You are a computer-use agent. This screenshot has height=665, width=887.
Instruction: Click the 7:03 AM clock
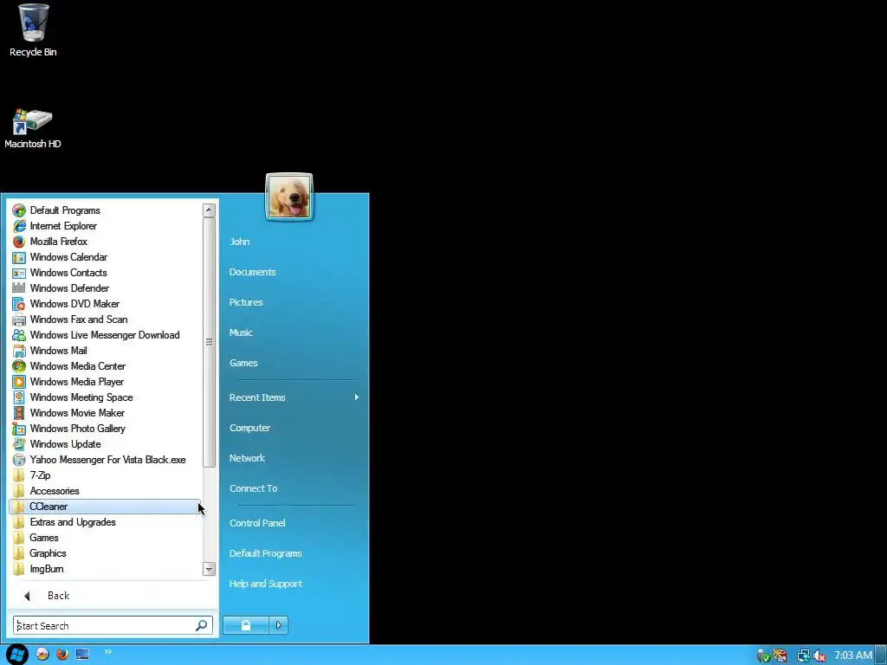point(853,655)
